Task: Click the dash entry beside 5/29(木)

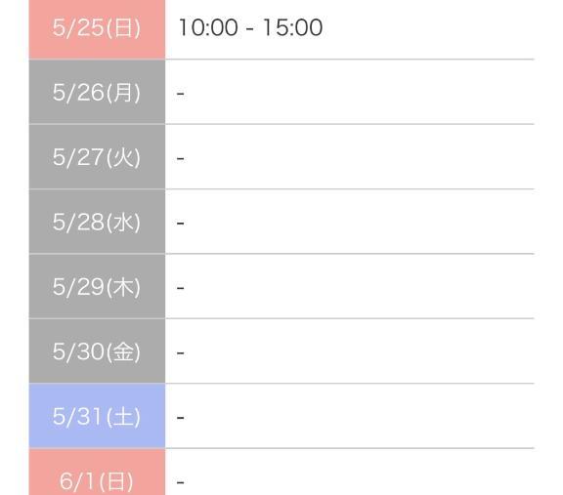Action: coord(181,288)
